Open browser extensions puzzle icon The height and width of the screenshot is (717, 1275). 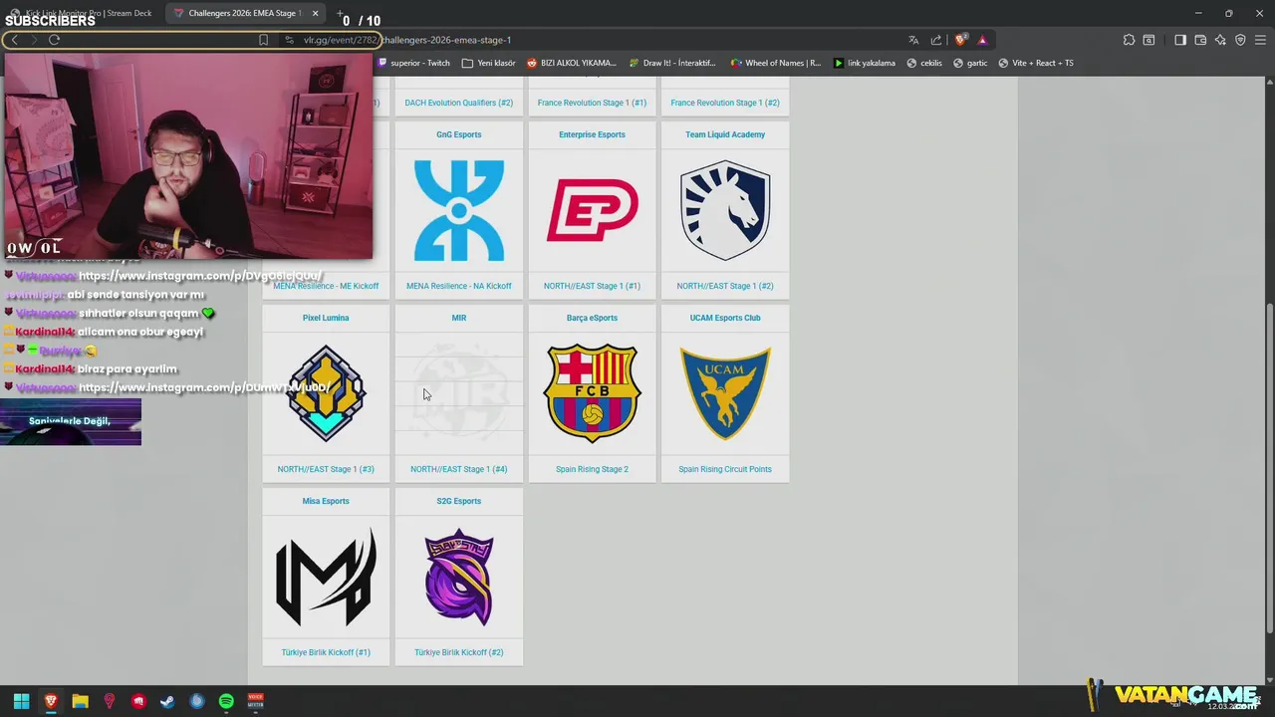tap(1129, 40)
